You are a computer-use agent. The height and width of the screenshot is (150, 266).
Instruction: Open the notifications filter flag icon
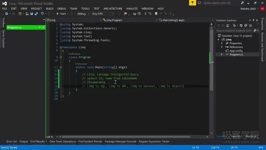(x=192, y=3)
